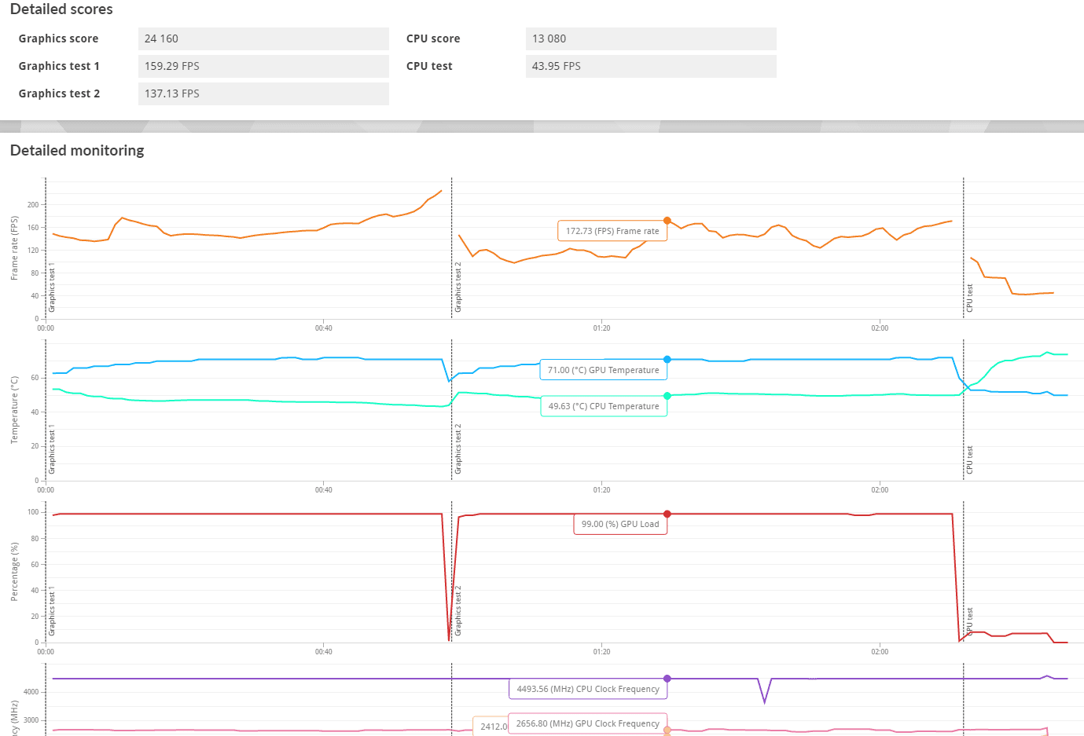Click the Graphics score label
Image resolution: width=1084 pixels, height=736 pixels.
(58, 38)
